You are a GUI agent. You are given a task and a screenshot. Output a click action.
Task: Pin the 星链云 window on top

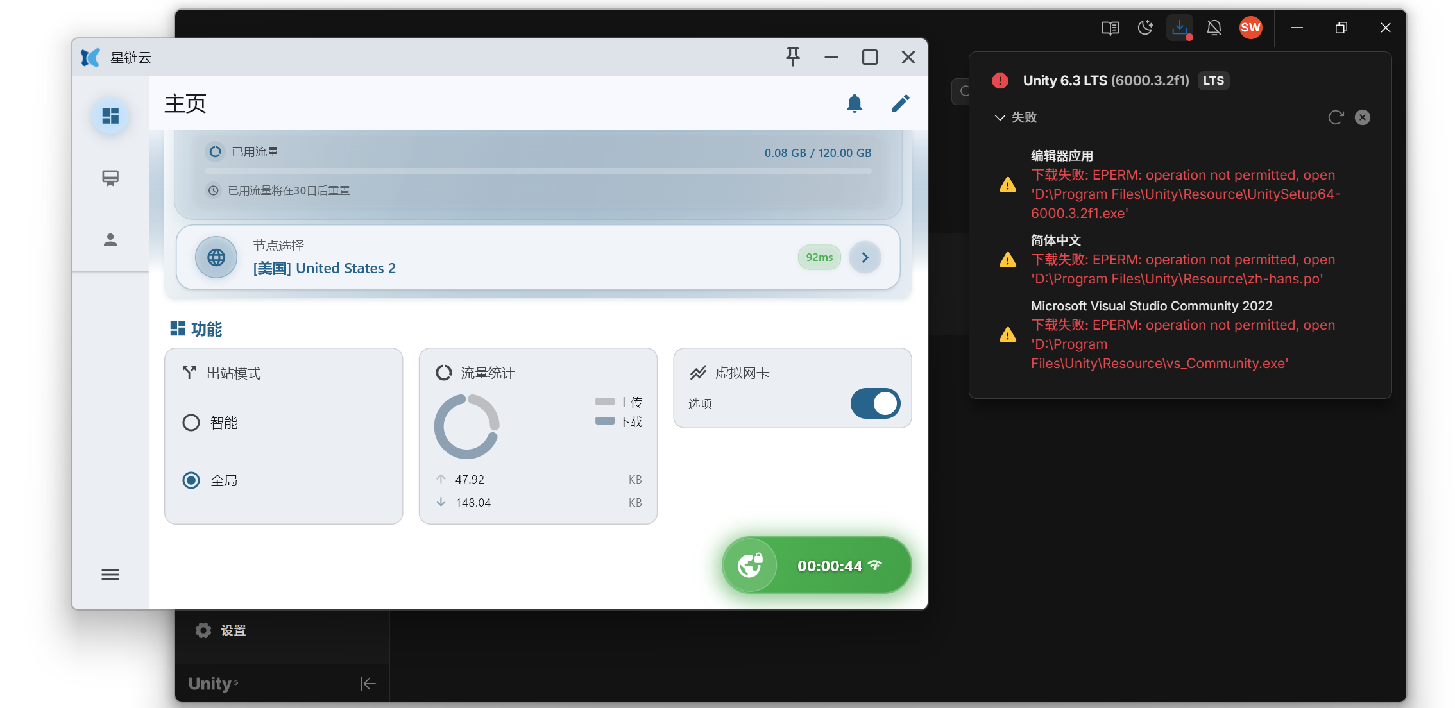click(x=793, y=57)
